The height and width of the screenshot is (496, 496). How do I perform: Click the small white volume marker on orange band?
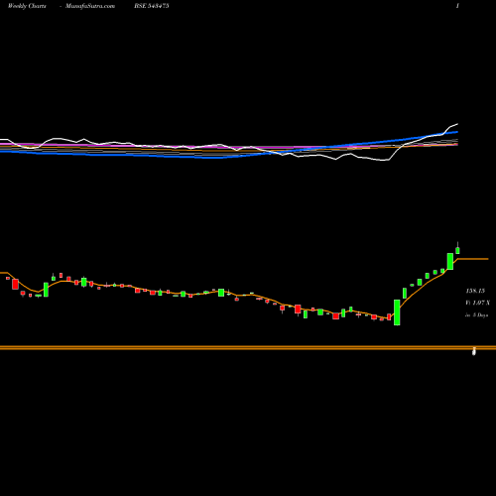click(474, 351)
